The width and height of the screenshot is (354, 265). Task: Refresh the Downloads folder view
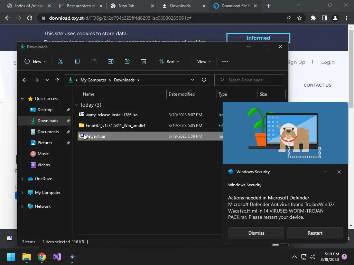click(x=204, y=80)
